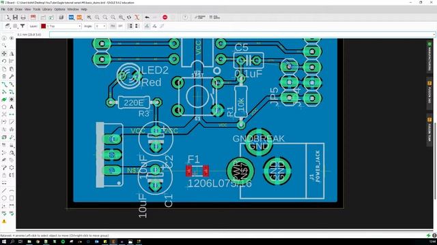Viewport: 437px width, 245px height.
Task: Click the red Stop command icon
Action: point(165,17)
